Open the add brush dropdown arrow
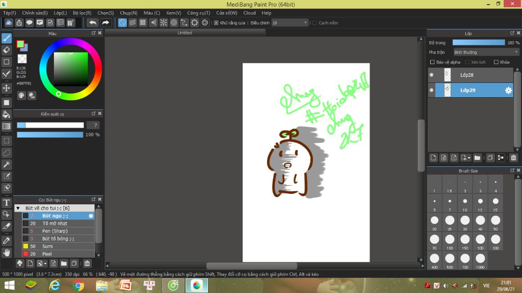Screen dimensions: 522x293 (45, 264)
